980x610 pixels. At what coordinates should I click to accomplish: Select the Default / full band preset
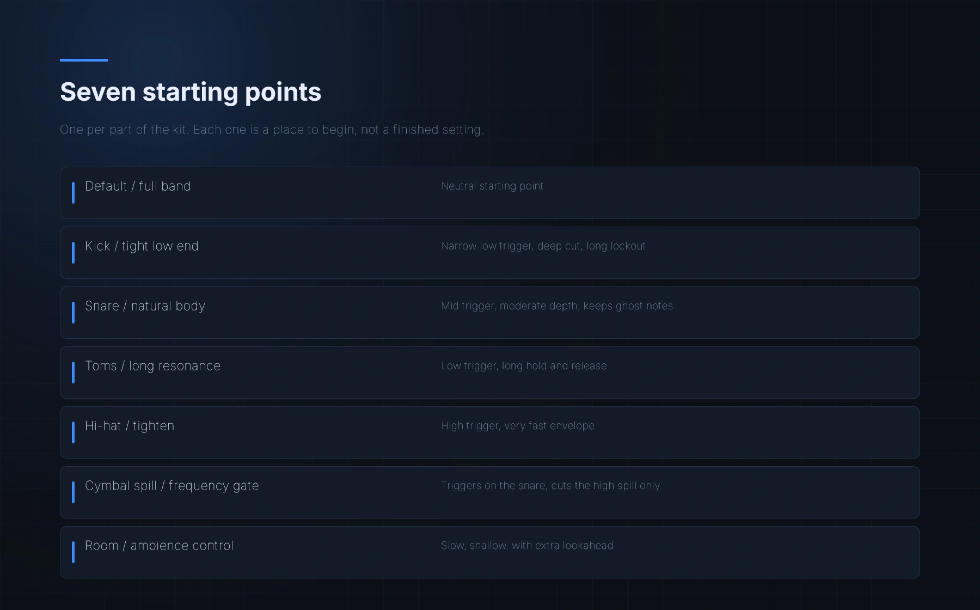click(489, 193)
